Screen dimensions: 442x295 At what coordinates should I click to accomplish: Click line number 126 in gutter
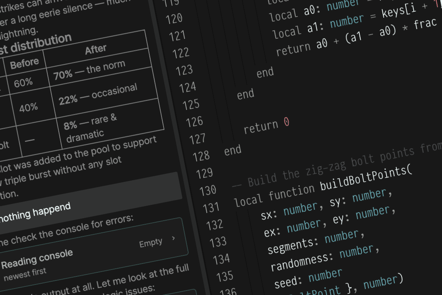point(194,122)
